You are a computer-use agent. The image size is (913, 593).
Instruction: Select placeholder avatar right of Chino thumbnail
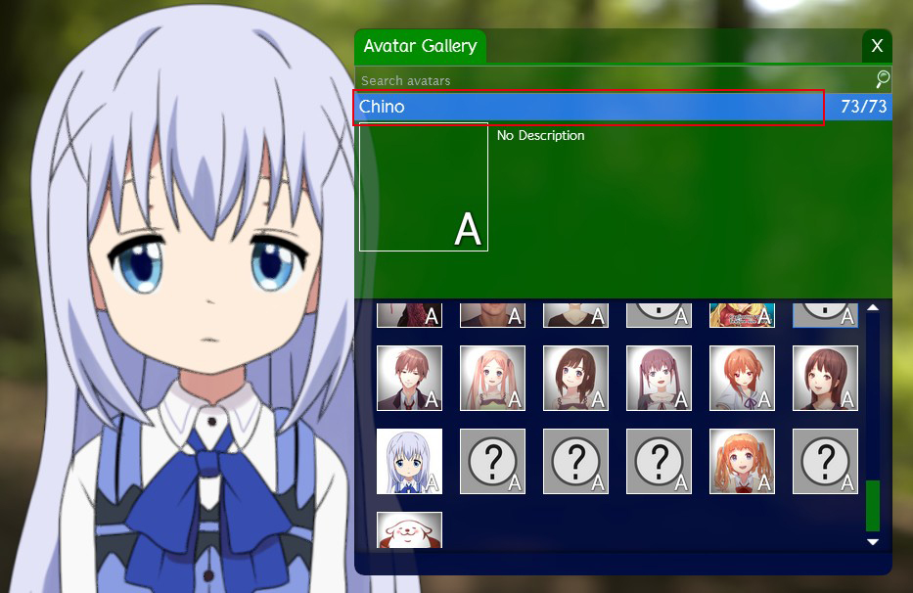click(492, 461)
